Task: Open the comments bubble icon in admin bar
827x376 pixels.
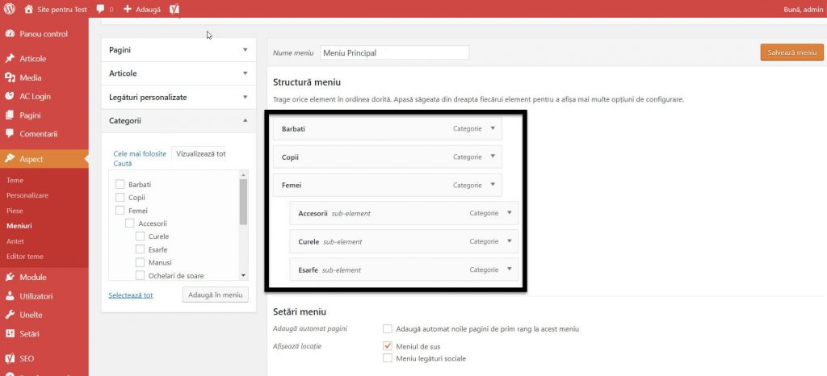Action: (100, 9)
